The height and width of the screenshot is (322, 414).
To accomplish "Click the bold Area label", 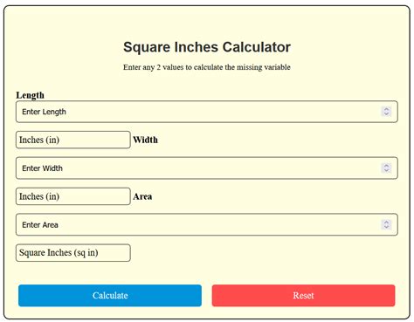I will pos(142,196).
